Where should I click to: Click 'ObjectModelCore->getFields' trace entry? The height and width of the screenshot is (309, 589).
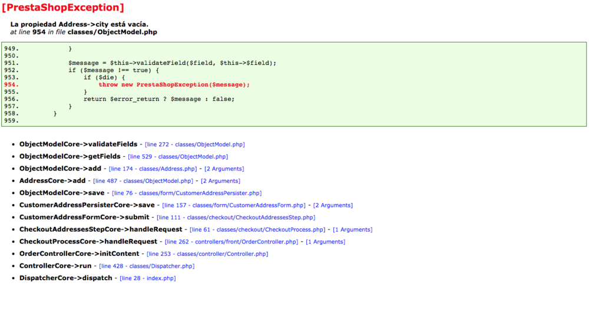[x=70, y=156]
